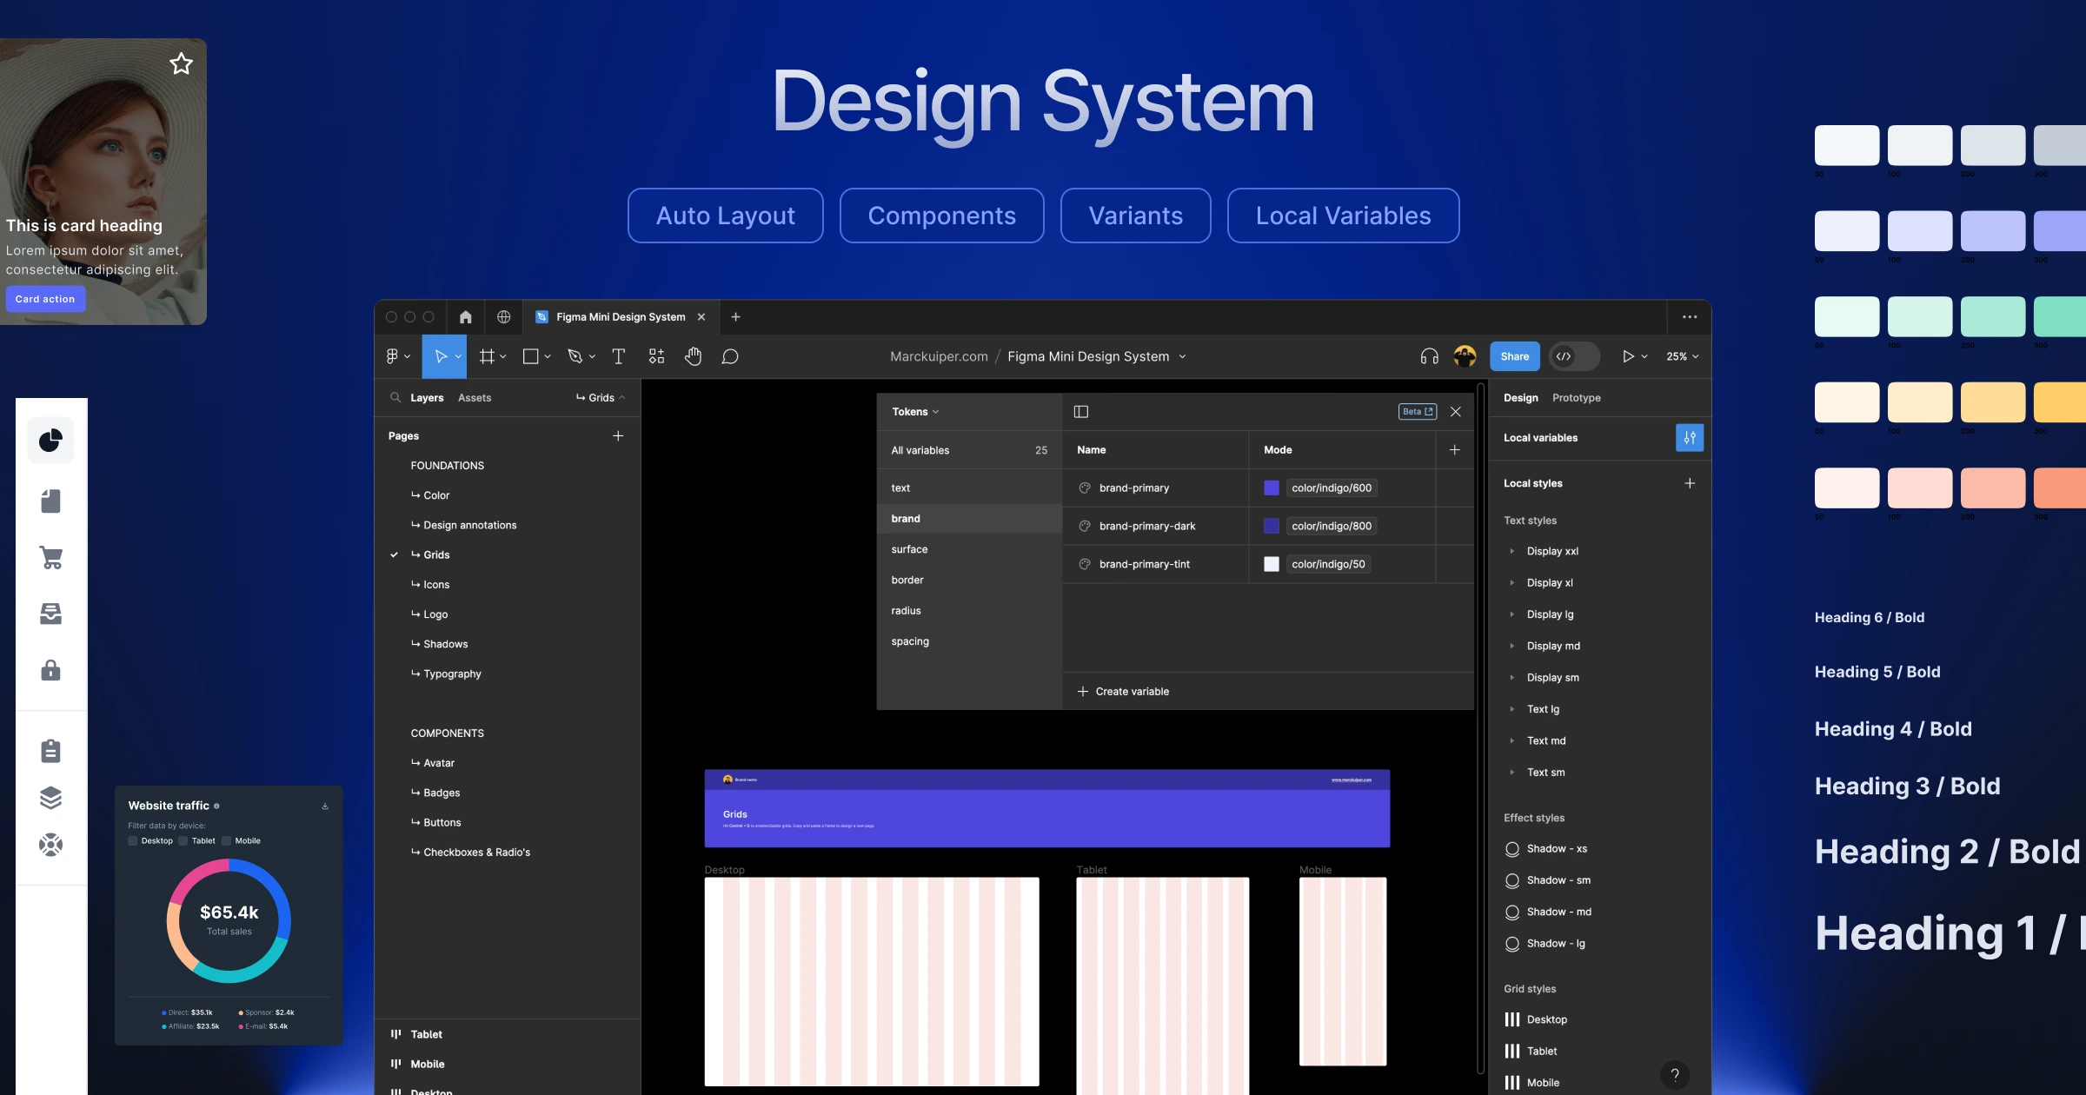Open the Beta link badge
Image resolution: width=2086 pixels, height=1095 pixels.
pyautogui.click(x=1417, y=412)
